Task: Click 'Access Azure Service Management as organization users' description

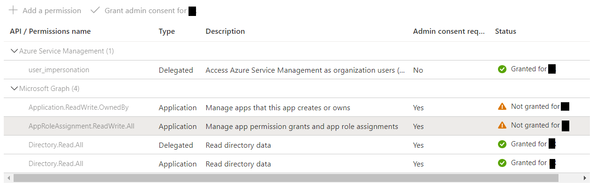Action: coord(306,70)
